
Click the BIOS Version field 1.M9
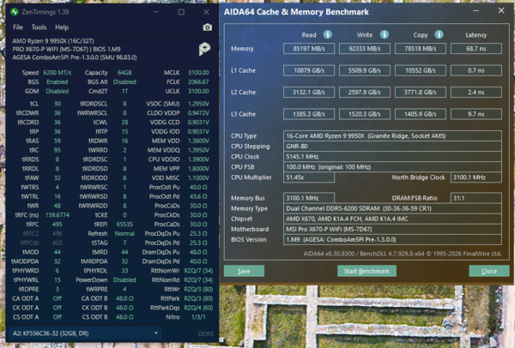(x=392, y=239)
